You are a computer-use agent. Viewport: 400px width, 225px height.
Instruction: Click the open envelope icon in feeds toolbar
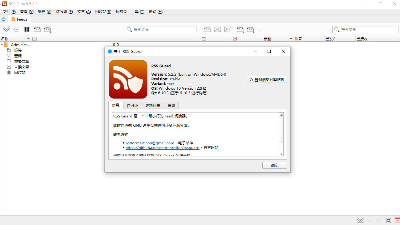pos(37,29)
